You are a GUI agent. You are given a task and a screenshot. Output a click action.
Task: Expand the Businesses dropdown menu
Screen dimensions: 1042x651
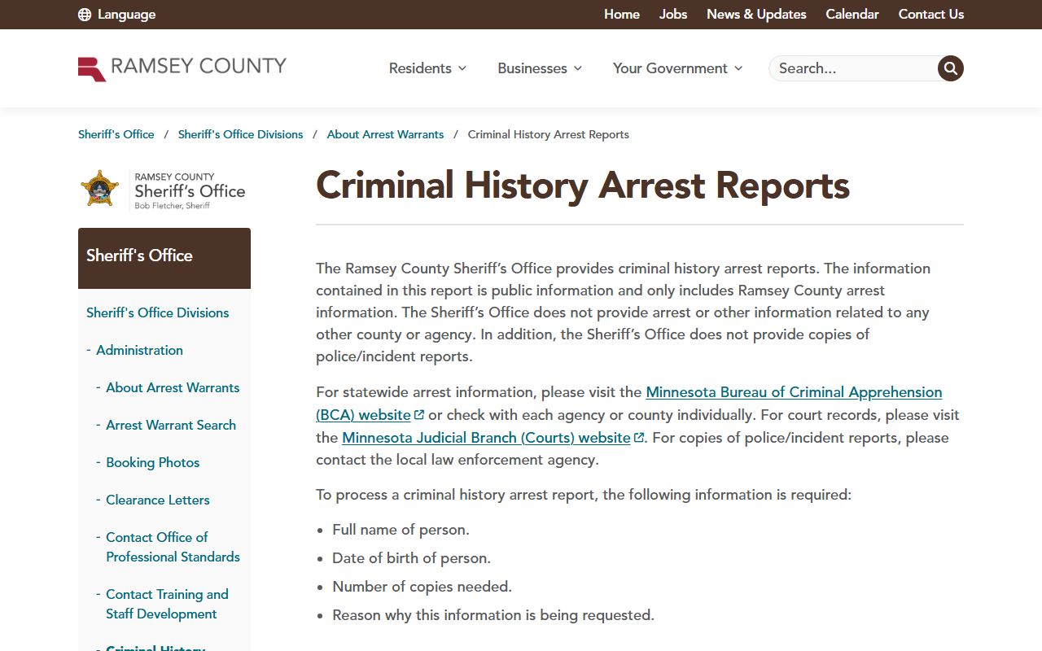pyautogui.click(x=541, y=68)
